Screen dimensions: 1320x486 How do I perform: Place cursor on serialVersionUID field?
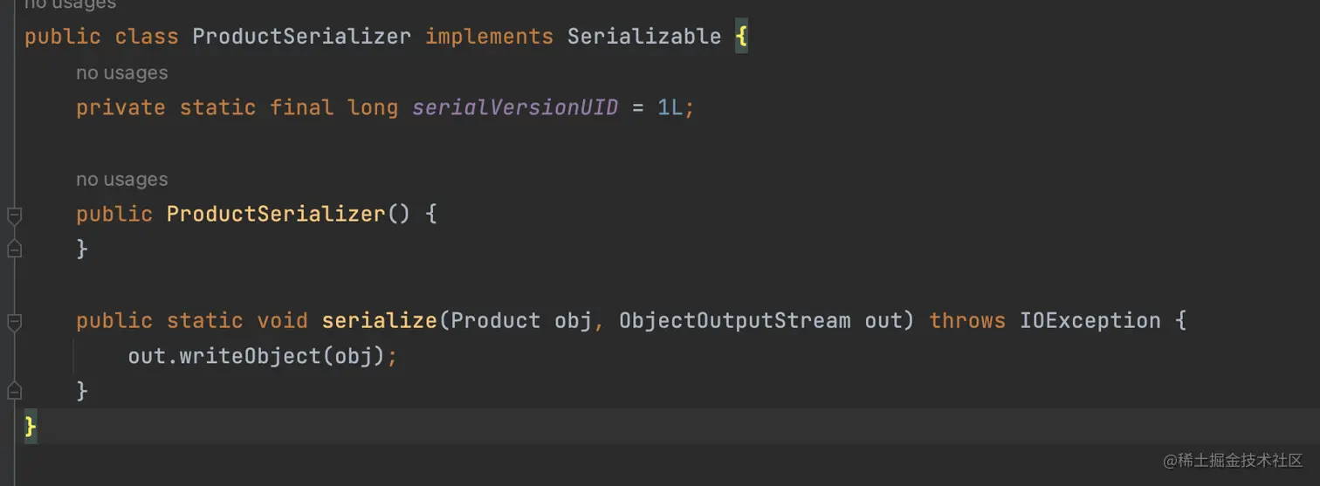pyautogui.click(x=515, y=107)
